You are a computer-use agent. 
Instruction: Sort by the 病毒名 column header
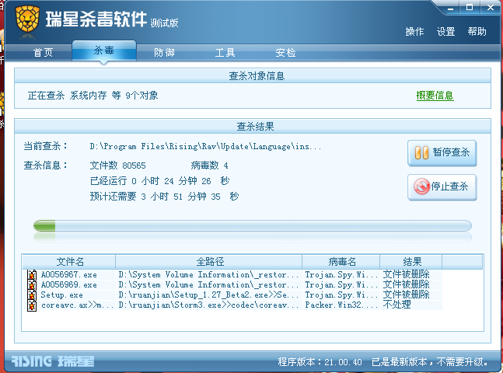(x=341, y=262)
